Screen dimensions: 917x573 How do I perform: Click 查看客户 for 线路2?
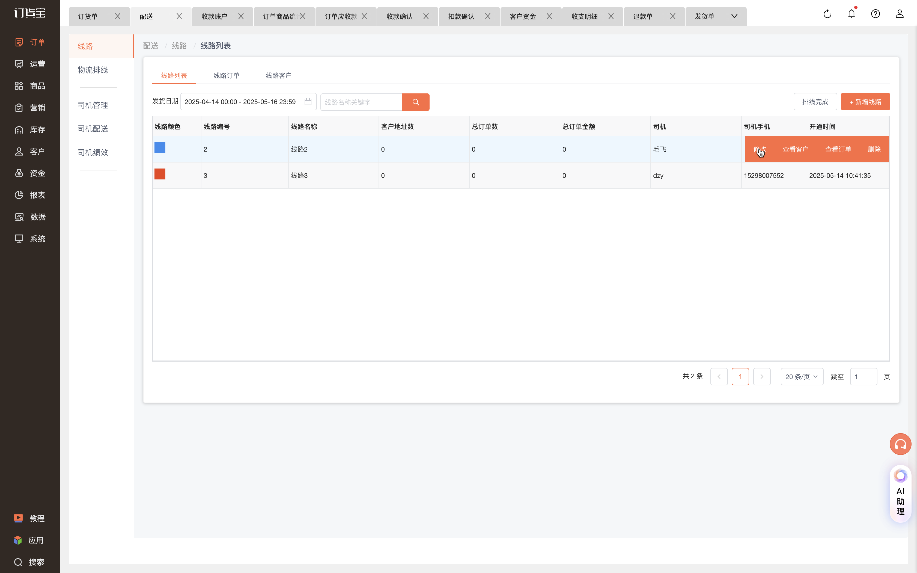(x=796, y=149)
